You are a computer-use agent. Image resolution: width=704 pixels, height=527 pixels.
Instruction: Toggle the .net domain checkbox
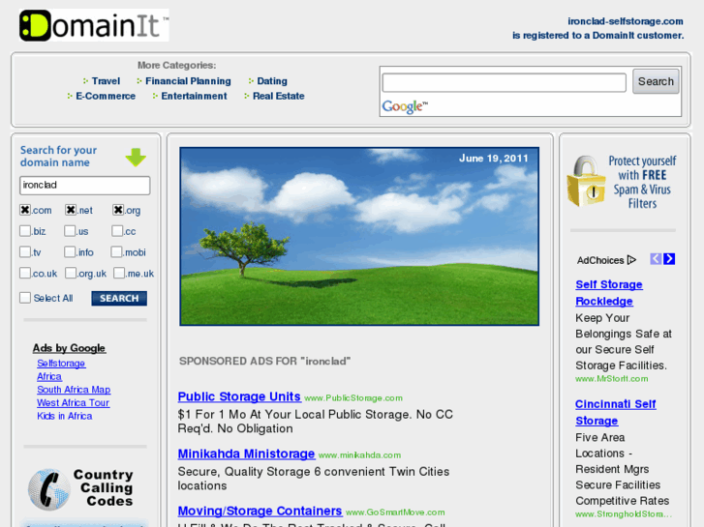tap(71, 210)
